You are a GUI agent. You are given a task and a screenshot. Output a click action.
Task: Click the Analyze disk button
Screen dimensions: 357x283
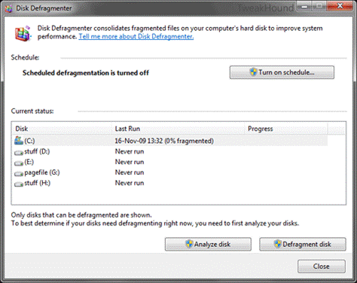point(208,244)
